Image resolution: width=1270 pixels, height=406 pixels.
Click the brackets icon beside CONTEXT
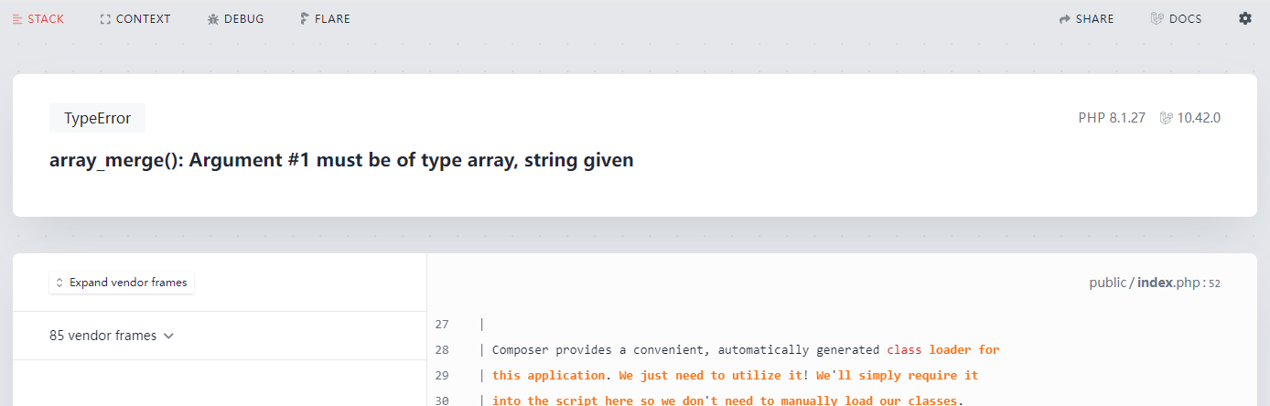[x=105, y=19]
